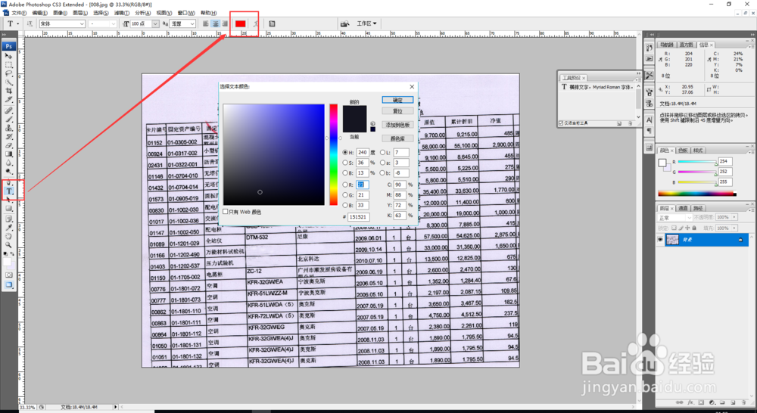Select the R red radio button
Viewport: 757px width, 413px height.
click(x=345, y=185)
